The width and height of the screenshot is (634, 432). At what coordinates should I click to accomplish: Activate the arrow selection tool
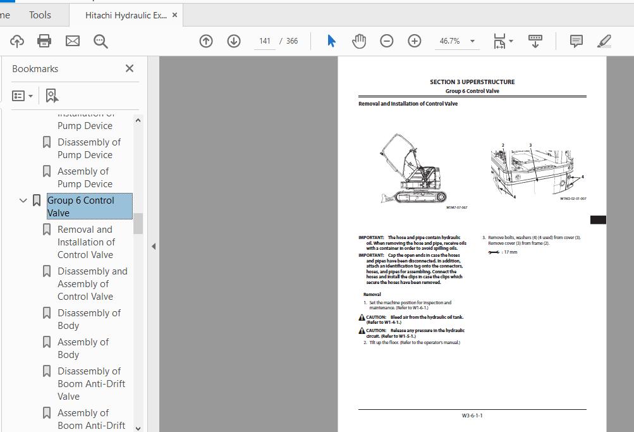331,41
